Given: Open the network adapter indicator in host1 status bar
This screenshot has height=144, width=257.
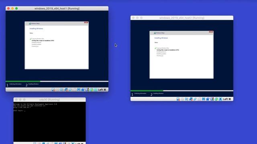Looking at the screenshot, I should click(x=66, y=90).
